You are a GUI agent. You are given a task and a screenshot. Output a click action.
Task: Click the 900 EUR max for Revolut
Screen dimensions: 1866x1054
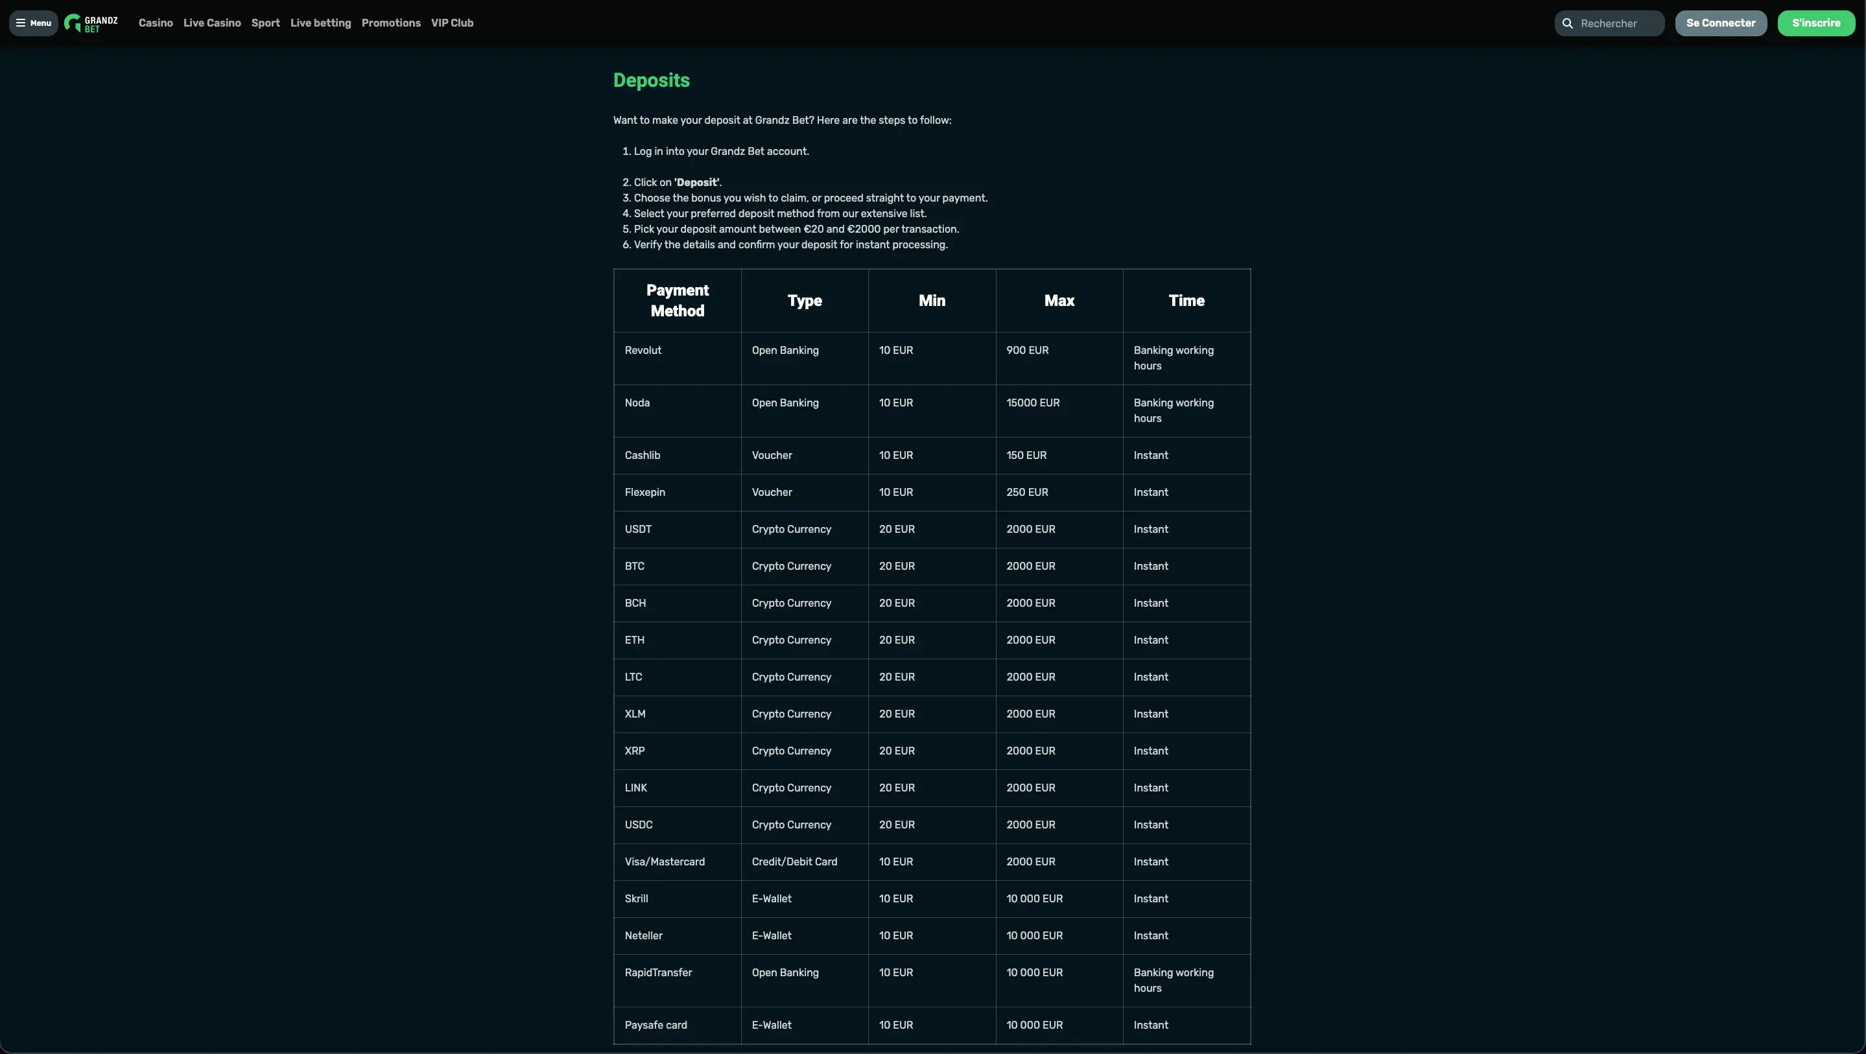[1028, 351]
